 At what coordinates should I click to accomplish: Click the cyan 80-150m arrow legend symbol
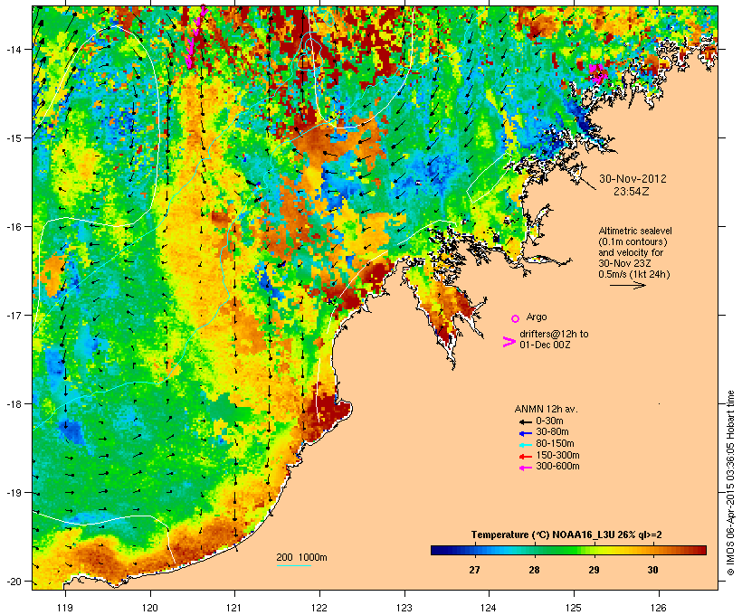526,445
